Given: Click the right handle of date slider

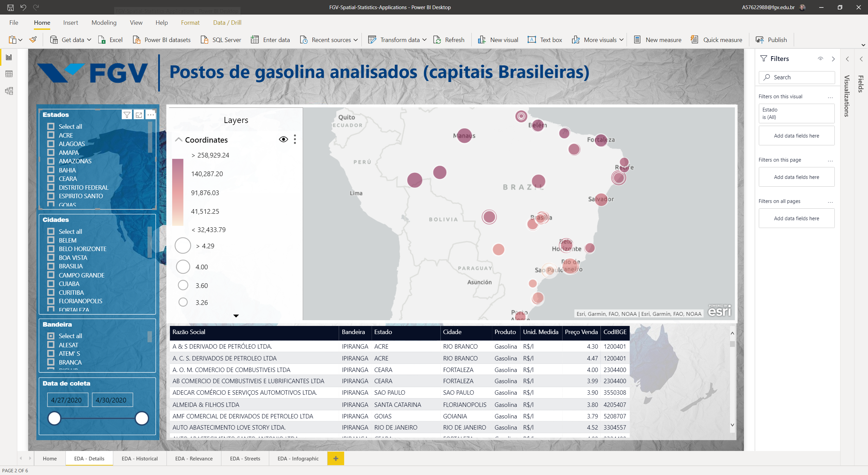Looking at the screenshot, I should pyautogui.click(x=142, y=418).
